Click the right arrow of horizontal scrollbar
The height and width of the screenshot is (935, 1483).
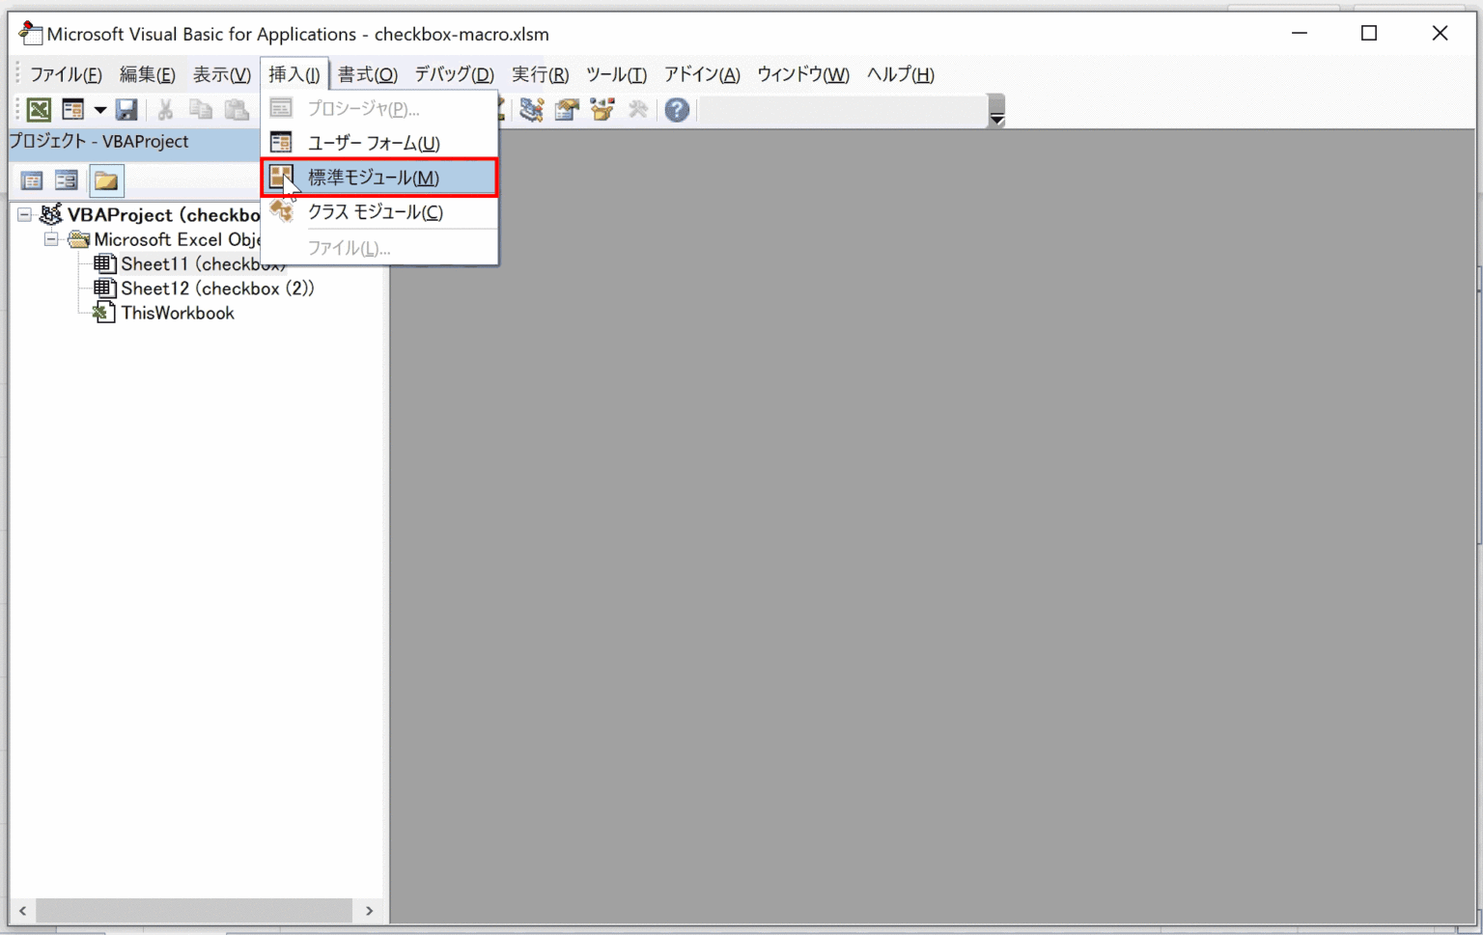[x=369, y=910]
